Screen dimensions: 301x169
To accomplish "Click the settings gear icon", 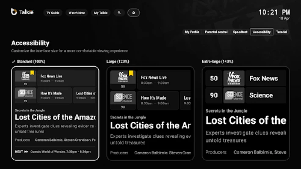I will tap(133, 13).
